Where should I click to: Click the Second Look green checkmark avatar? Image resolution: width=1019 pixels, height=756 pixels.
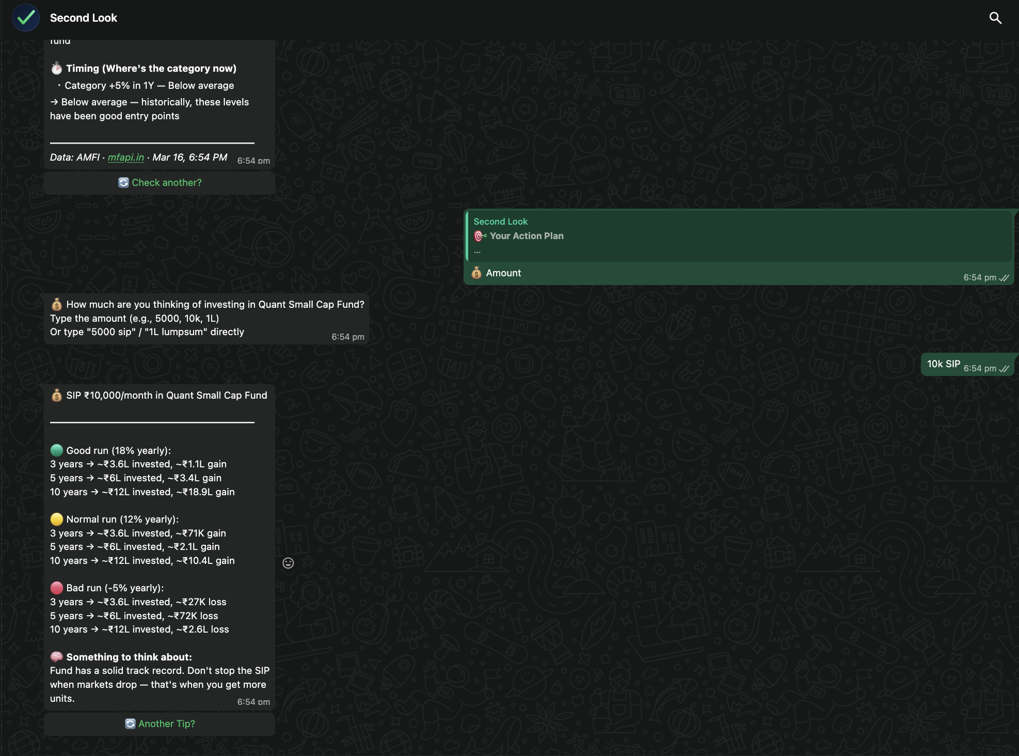[26, 17]
